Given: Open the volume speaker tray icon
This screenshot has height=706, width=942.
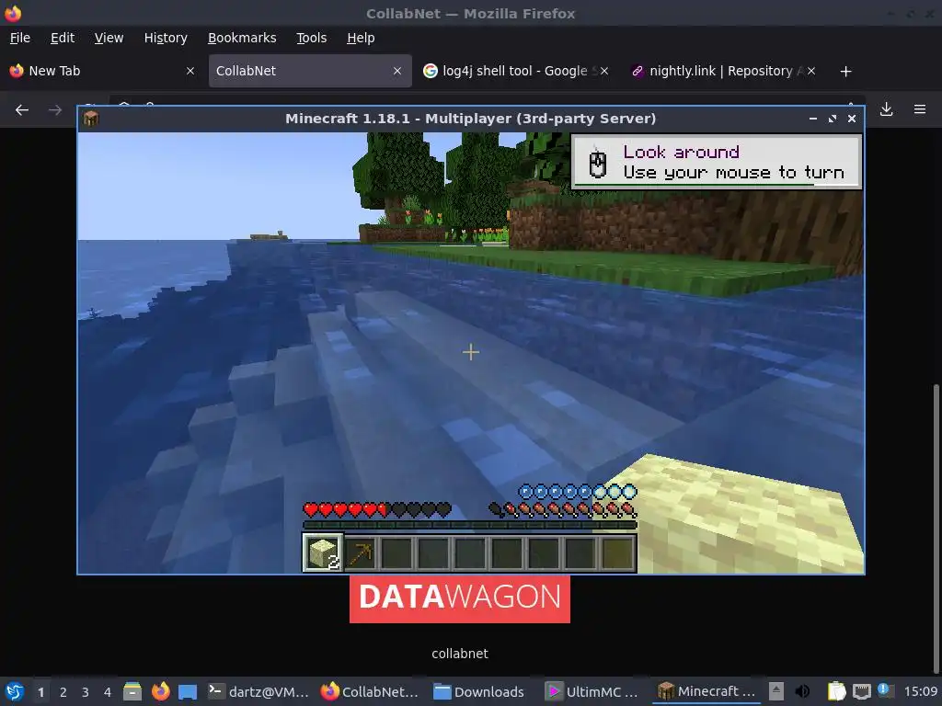Looking at the screenshot, I should tap(802, 691).
